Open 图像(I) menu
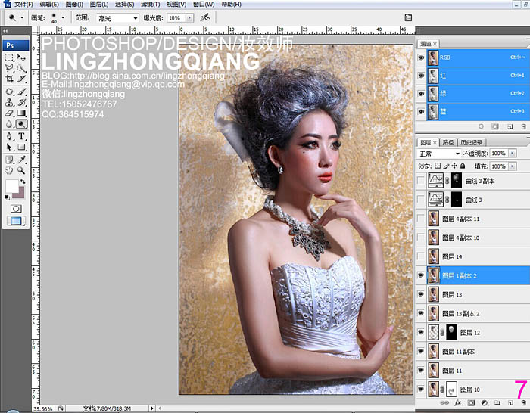This screenshot has width=530, height=413. (x=74, y=5)
